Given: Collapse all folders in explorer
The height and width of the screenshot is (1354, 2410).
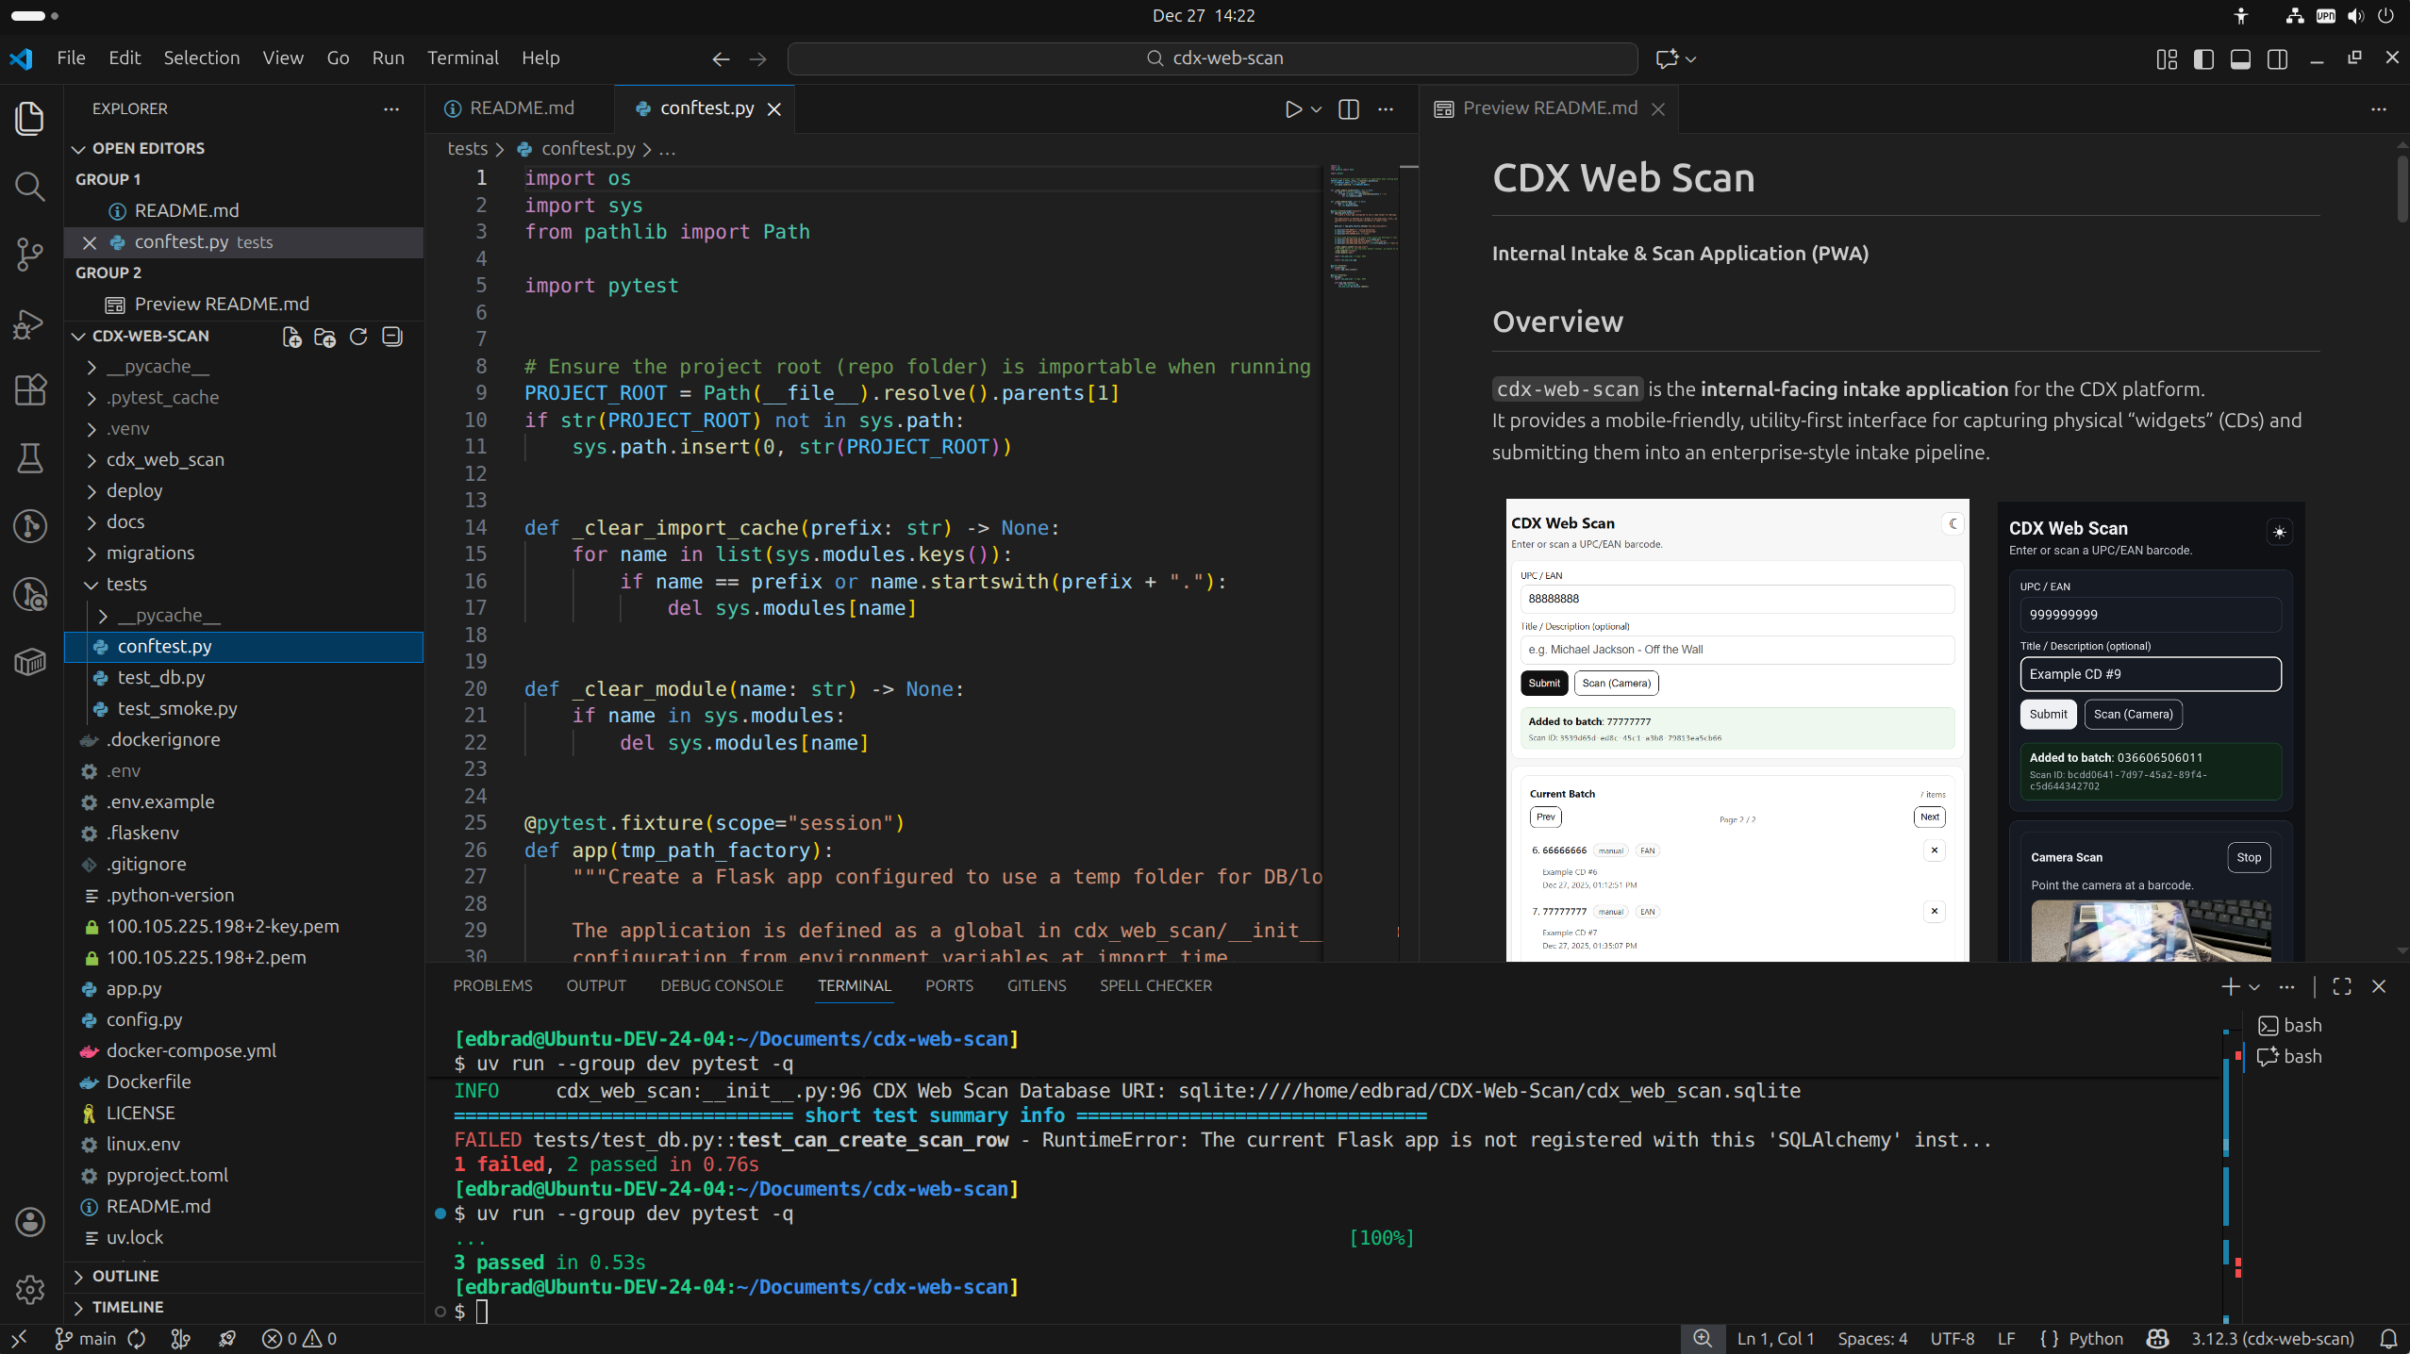Looking at the screenshot, I should tap(392, 337).
